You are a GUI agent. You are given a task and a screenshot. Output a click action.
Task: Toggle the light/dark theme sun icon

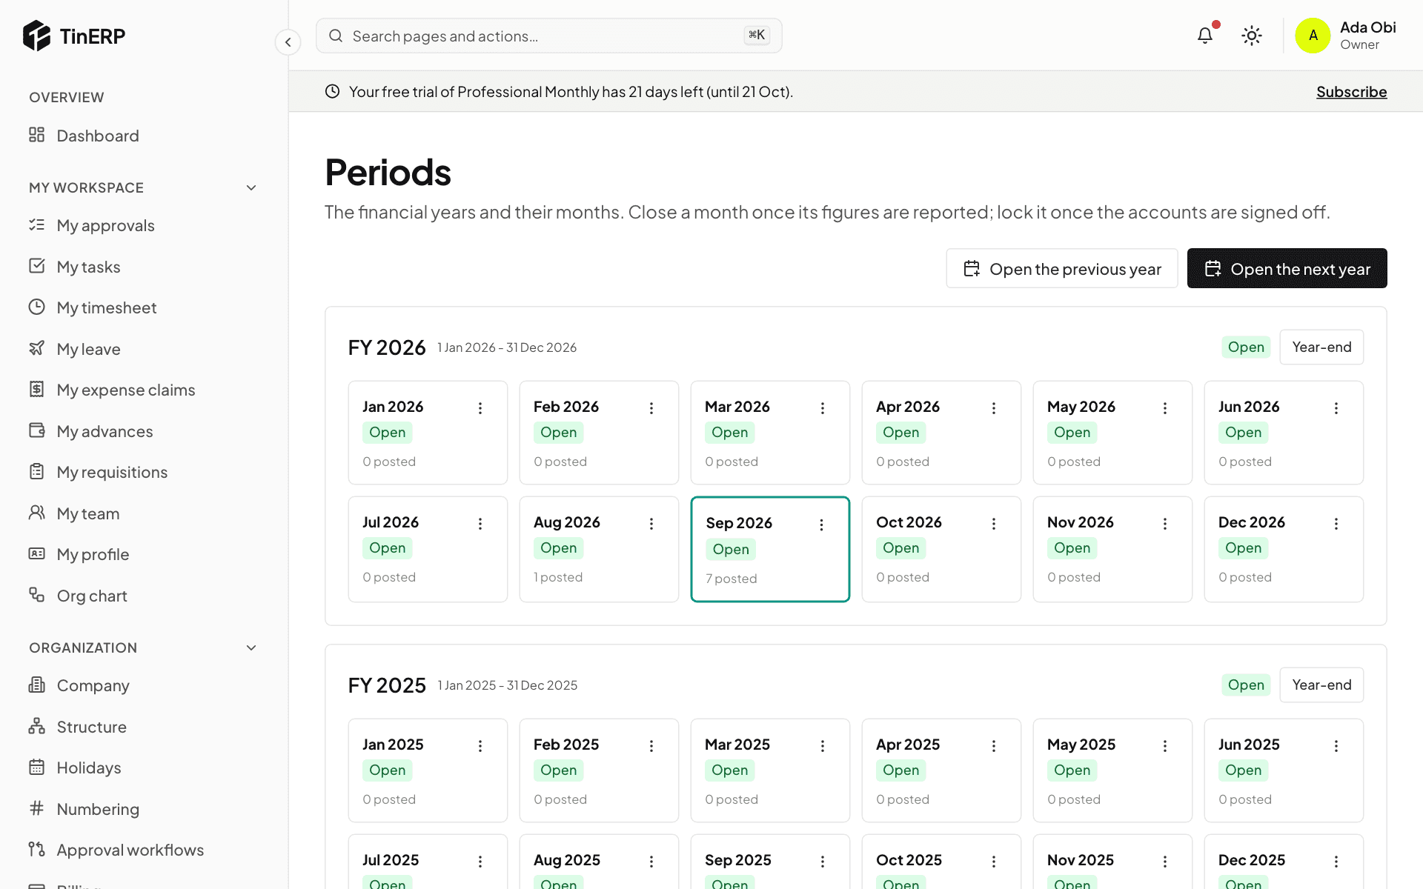pos(1252,36)
